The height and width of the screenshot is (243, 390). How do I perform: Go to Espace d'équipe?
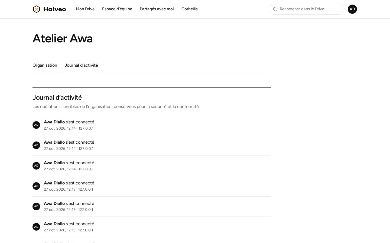(x=117, y=9)
